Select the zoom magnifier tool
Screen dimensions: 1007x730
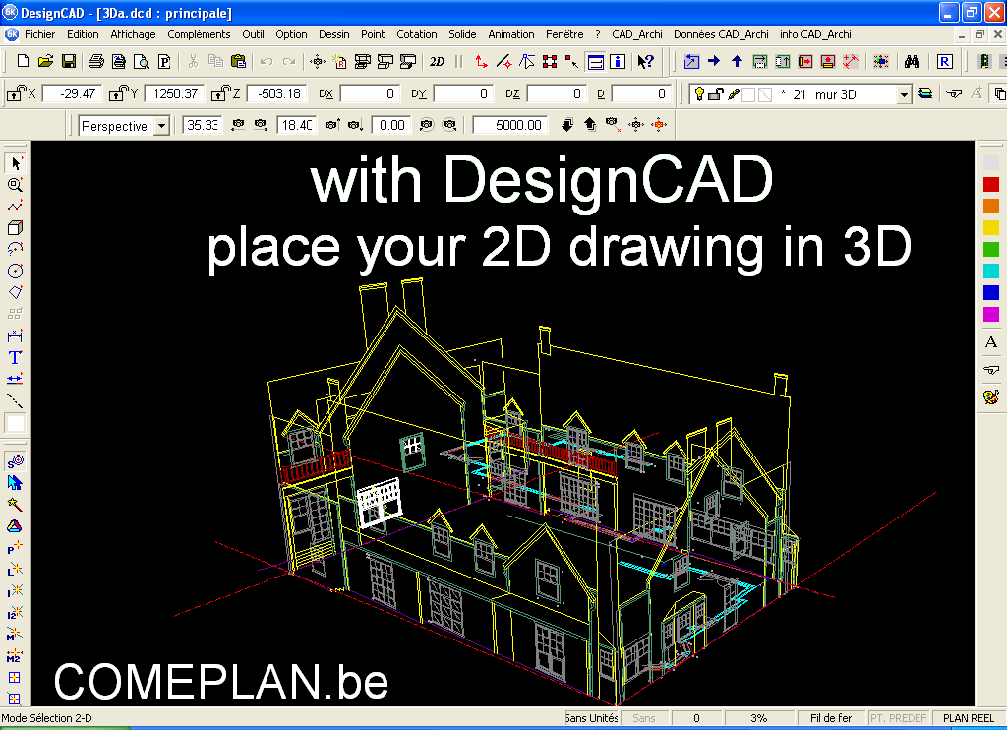point(16,185)
